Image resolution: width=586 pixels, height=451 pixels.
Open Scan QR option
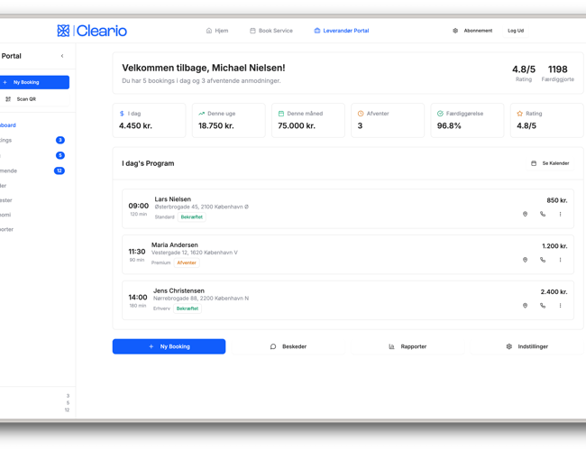tap(33, 99)
